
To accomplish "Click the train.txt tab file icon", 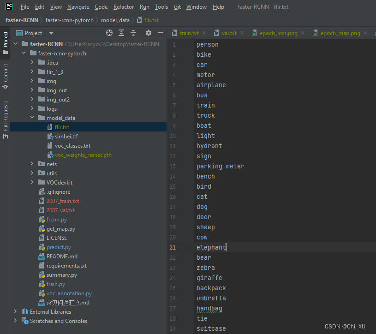I will (174, 33).
